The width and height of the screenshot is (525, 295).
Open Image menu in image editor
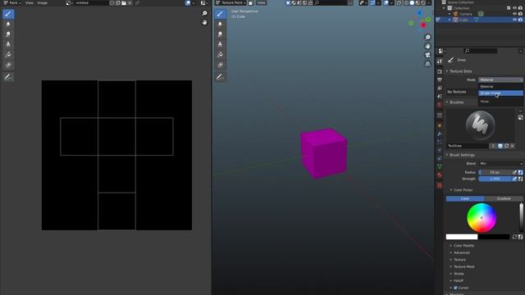pyautogui.click(x=42, y=2)
